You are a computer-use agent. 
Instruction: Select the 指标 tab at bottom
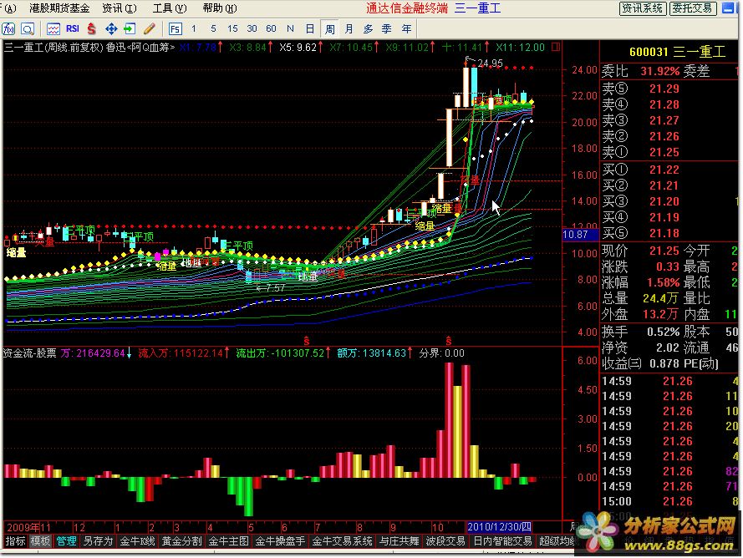point(15,541)
